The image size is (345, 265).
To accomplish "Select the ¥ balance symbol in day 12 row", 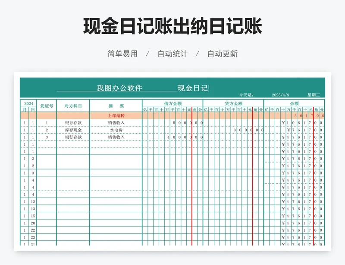I will (283, 201).
